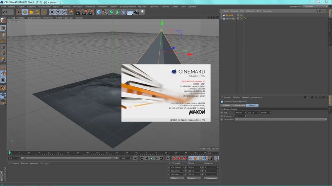The width and height of the screenshot is (332, 186).
Task: Toggle Pyramid layer checkbox square
Action: click(x=238, y=15)
